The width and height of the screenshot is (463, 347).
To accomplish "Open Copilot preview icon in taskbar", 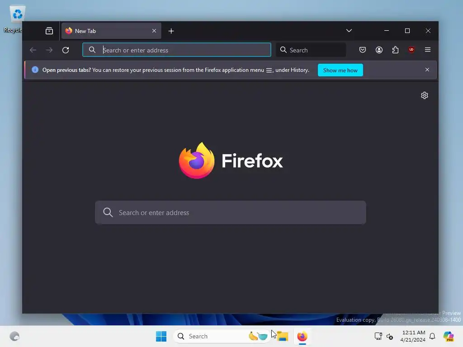I will (448, 336).
